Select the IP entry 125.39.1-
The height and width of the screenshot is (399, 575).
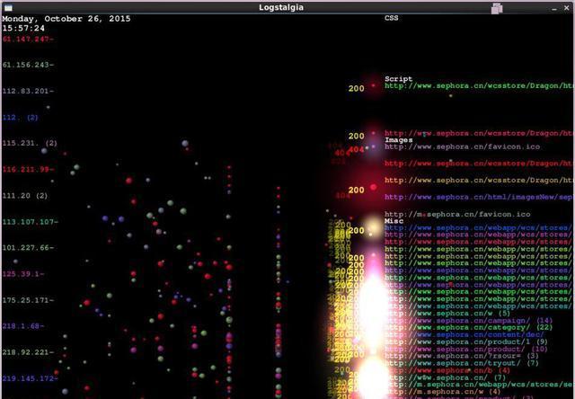click(x=23, y=274)
